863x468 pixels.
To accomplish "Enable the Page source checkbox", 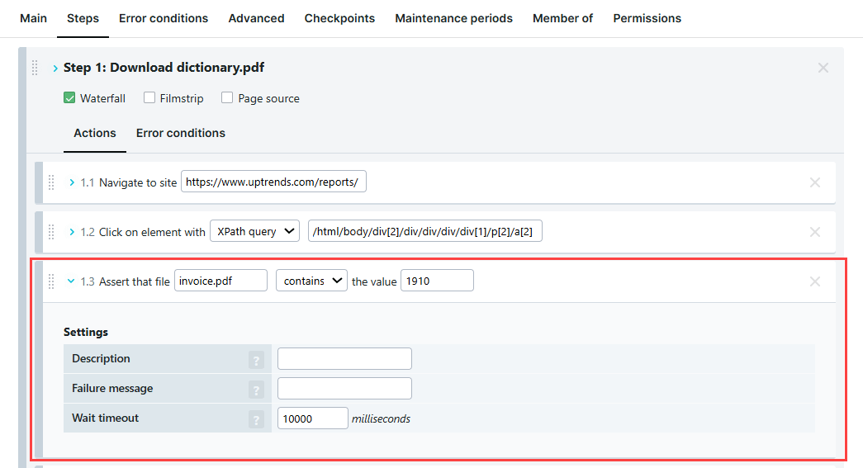I will click(227, 98).
